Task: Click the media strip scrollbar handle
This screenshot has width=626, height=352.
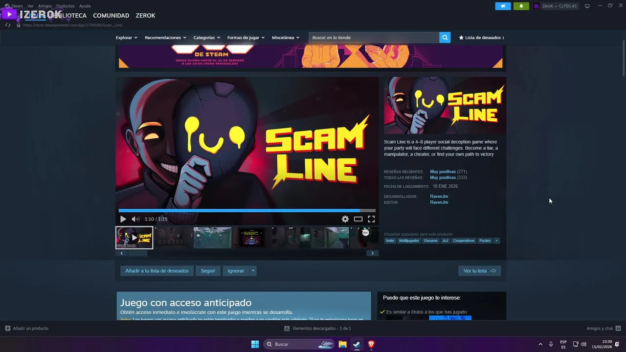Action: [137, 253]
